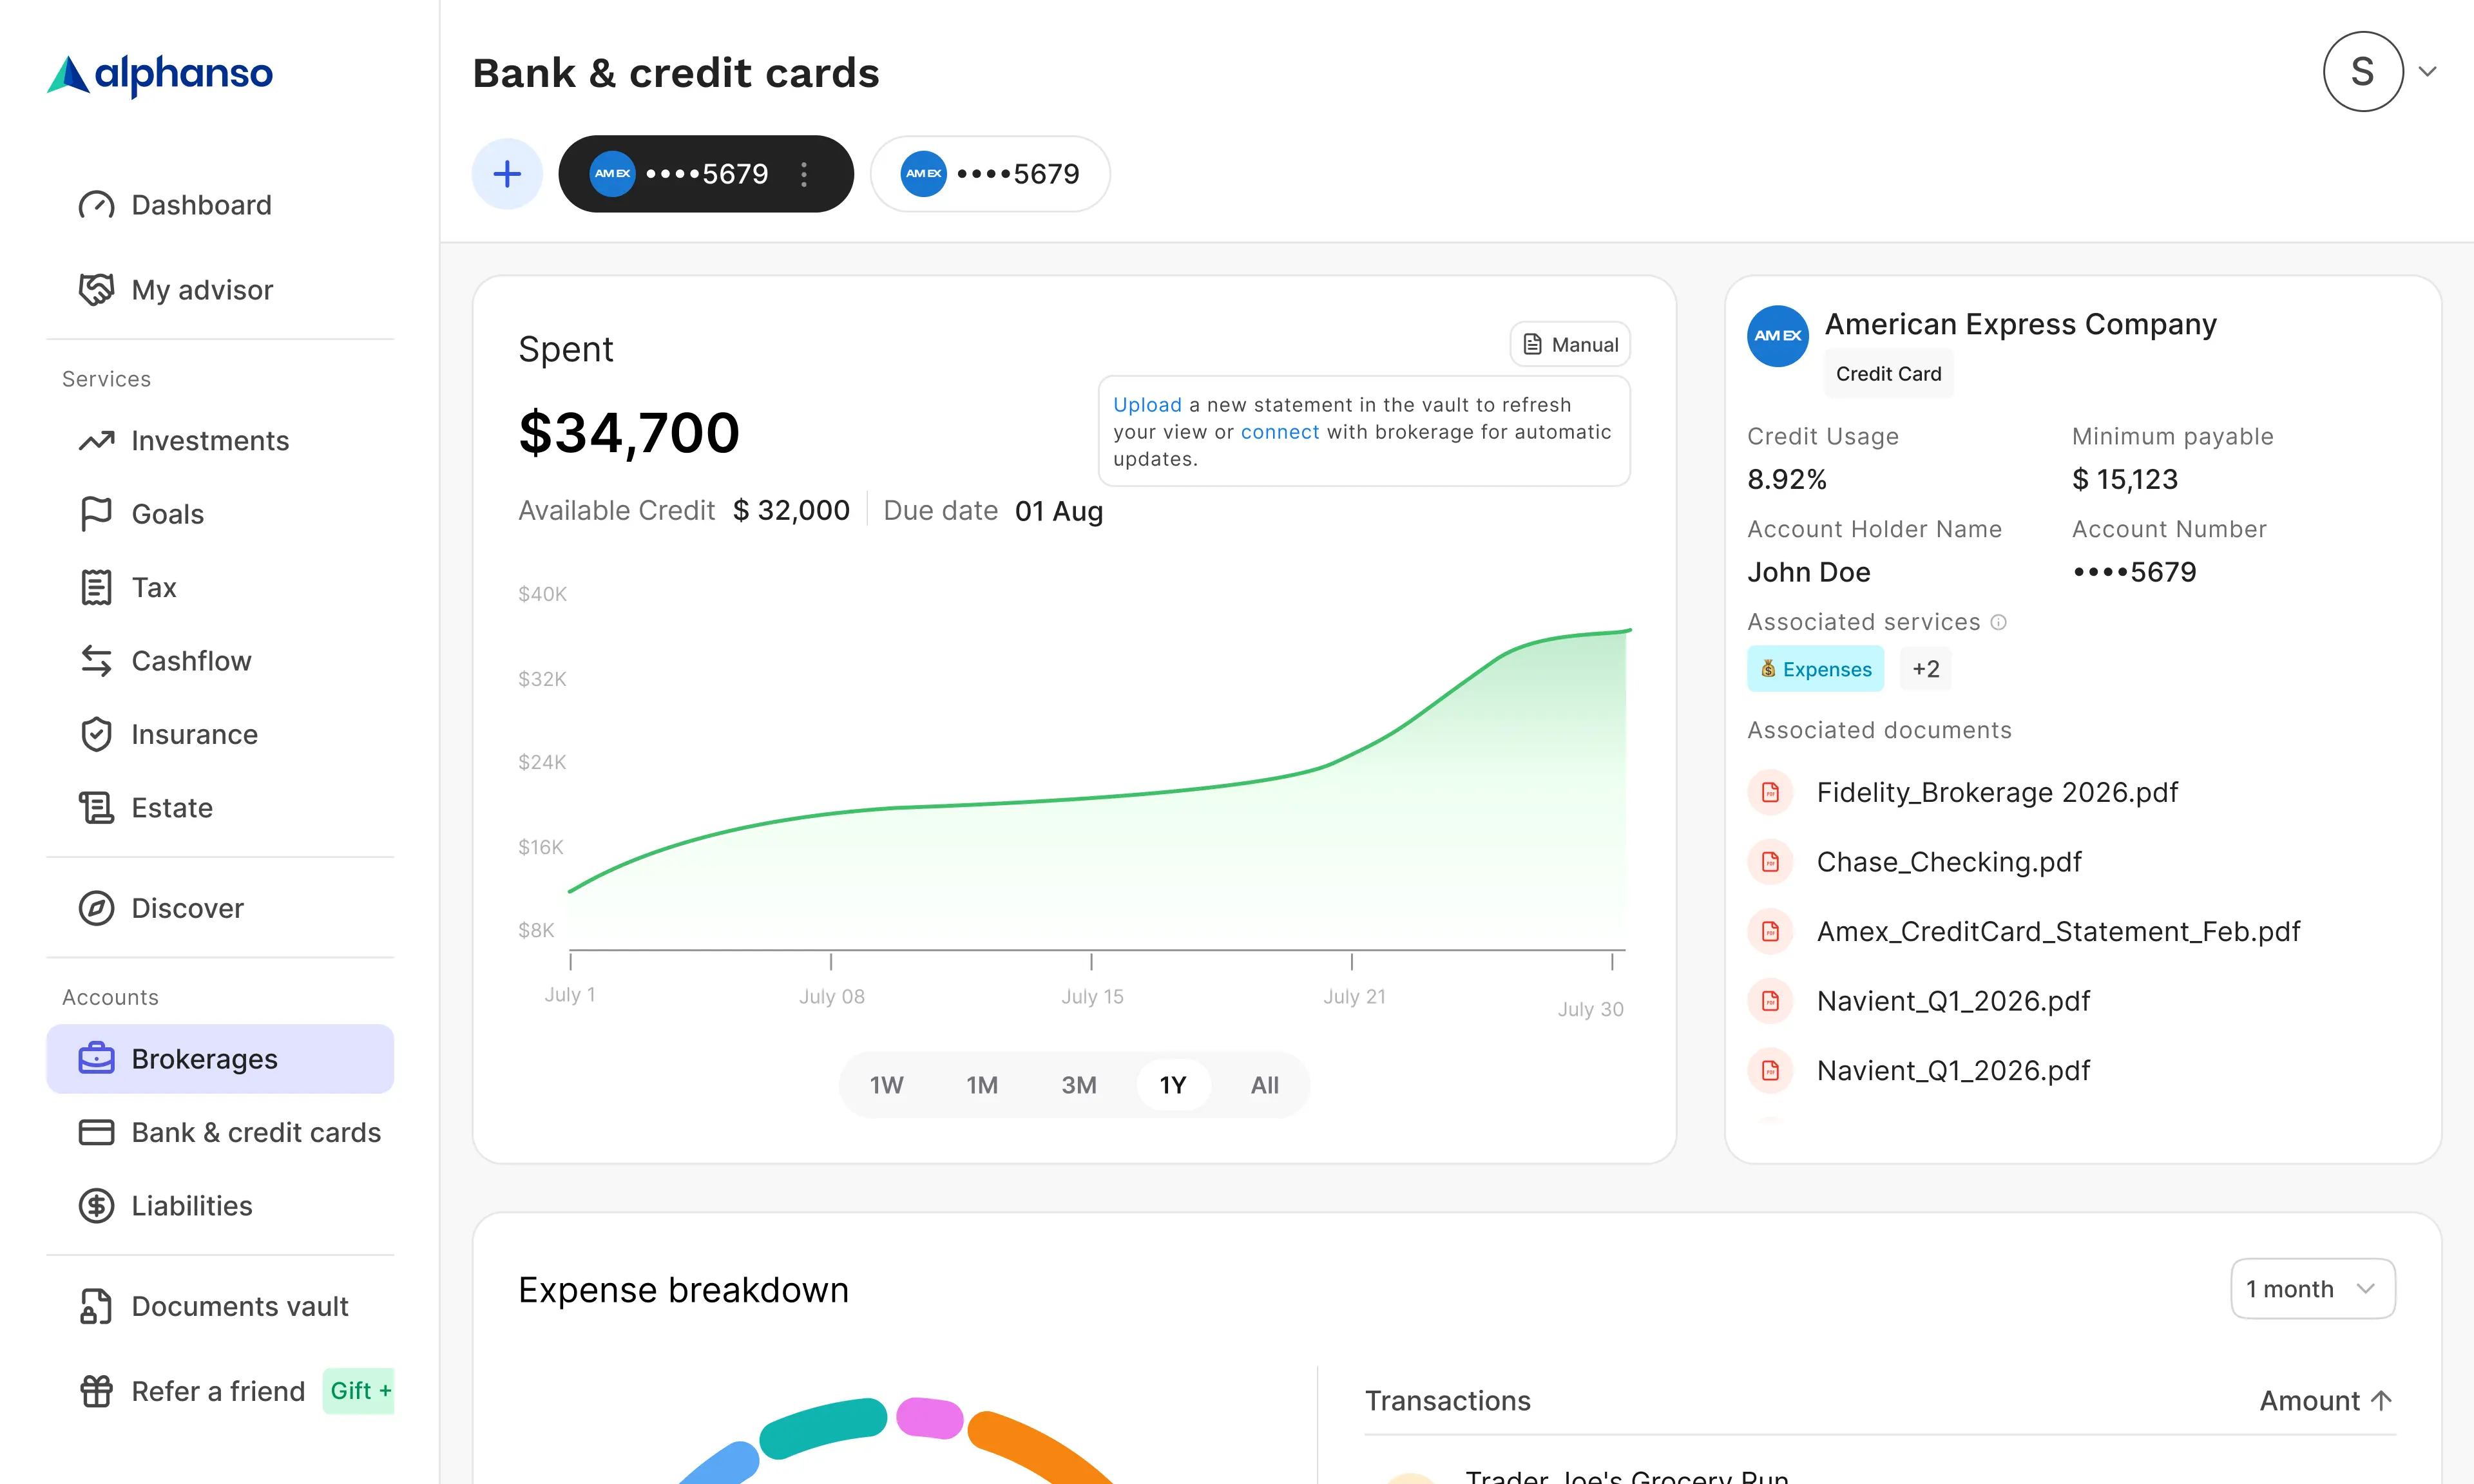Click the Transactions column header
2474x1484 pixels.
1447,1401
